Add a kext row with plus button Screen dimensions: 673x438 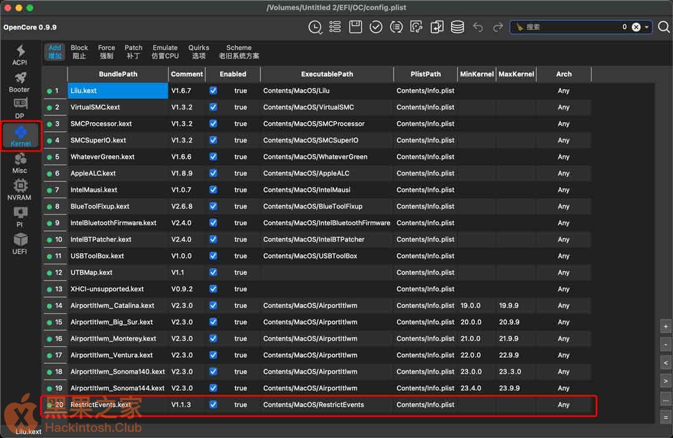(x=666, y=326)
